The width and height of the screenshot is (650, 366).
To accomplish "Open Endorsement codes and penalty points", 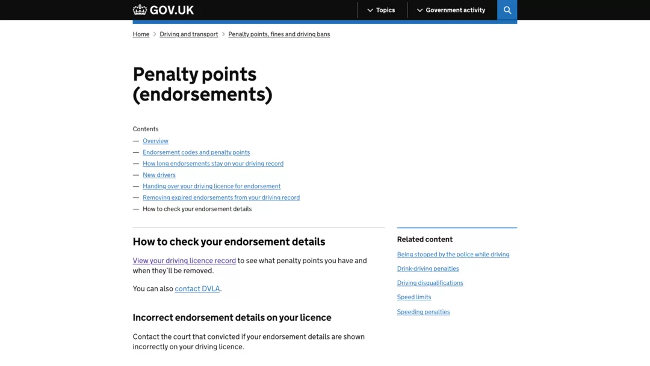I will [x=196, y=152].
